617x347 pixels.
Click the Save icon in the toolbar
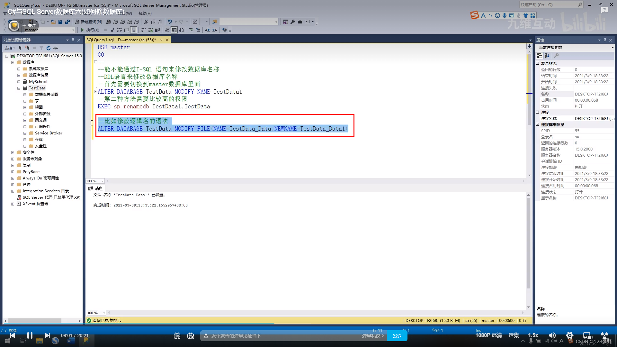click(x=60, y=22)
